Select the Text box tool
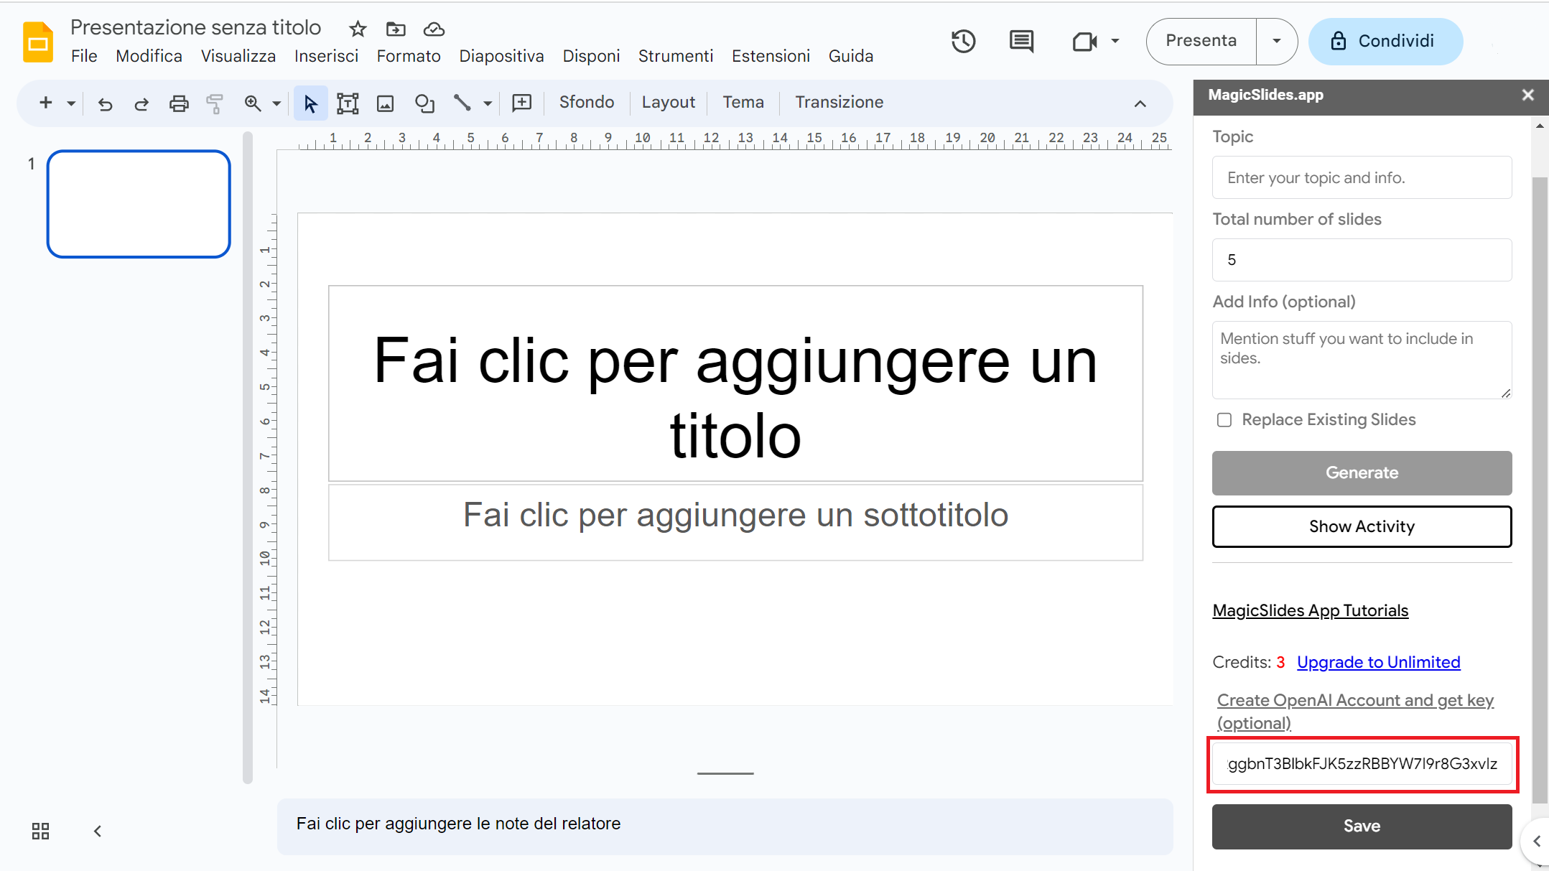Screen dimensions: 1549x871 (x=348, y=103)
